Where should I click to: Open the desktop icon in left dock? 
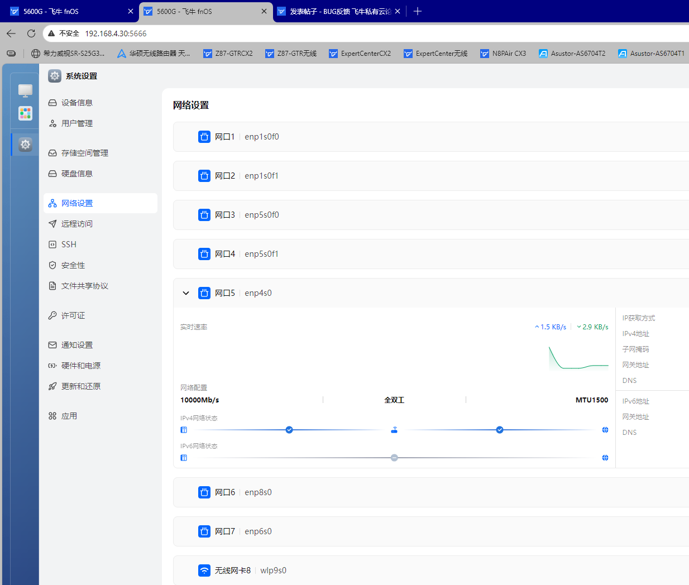[x=25, y=90]
